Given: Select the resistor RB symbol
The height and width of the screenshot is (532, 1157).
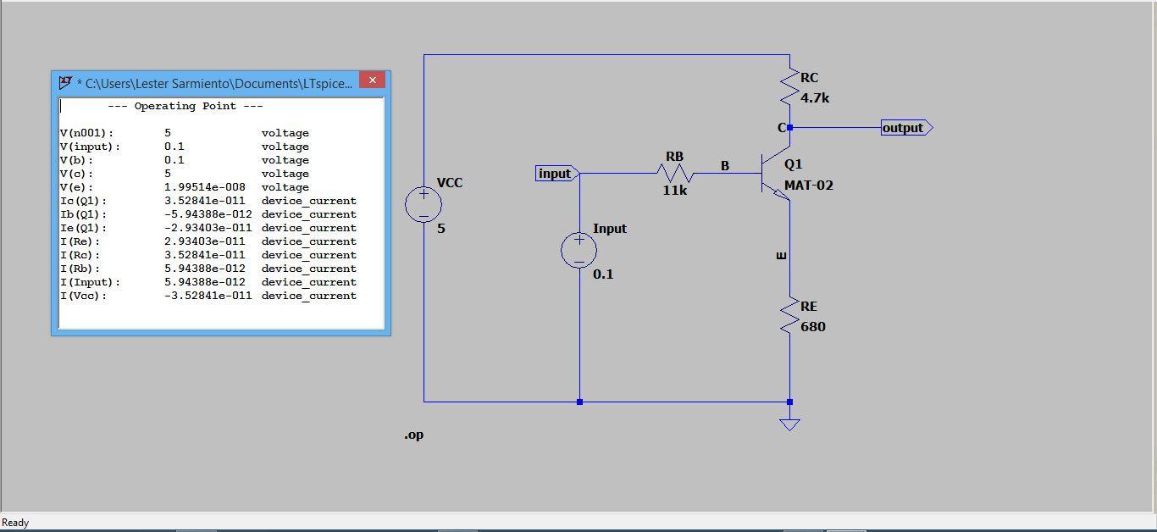Looking at the screenshot, I should (x=674, y=173).
